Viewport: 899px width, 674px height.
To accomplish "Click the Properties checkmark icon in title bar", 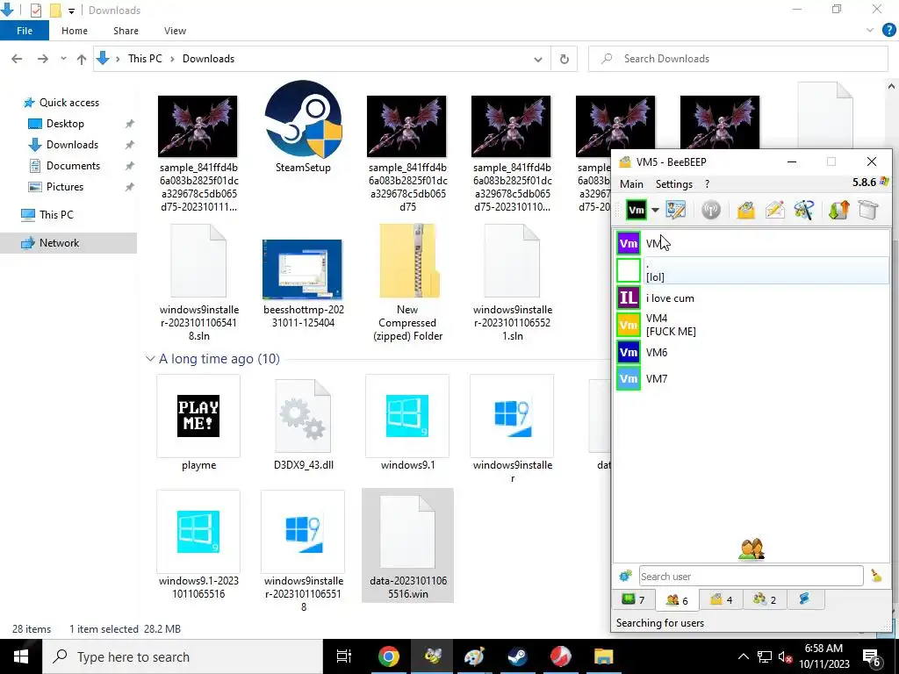I will 35,11.
